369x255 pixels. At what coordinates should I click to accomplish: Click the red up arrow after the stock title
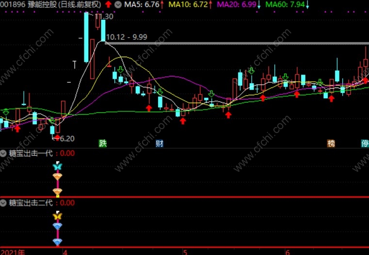pos(108,4)
